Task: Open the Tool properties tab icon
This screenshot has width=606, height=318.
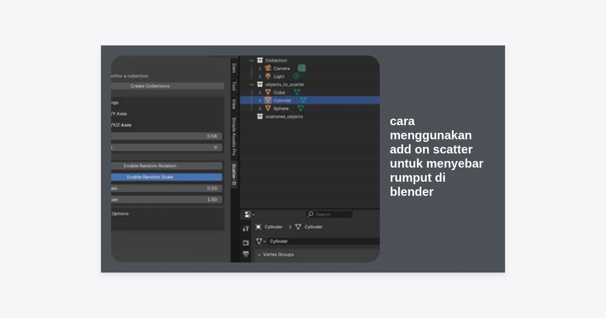Action: click(245, 228)
